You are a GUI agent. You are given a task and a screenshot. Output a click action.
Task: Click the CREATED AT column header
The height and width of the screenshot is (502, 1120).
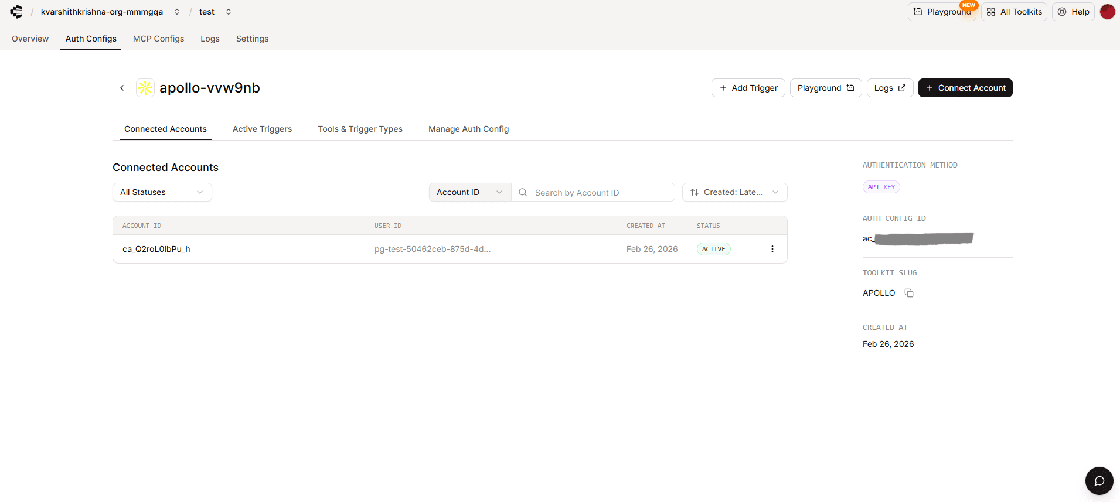pyautogui.click(x=646, y=226)
